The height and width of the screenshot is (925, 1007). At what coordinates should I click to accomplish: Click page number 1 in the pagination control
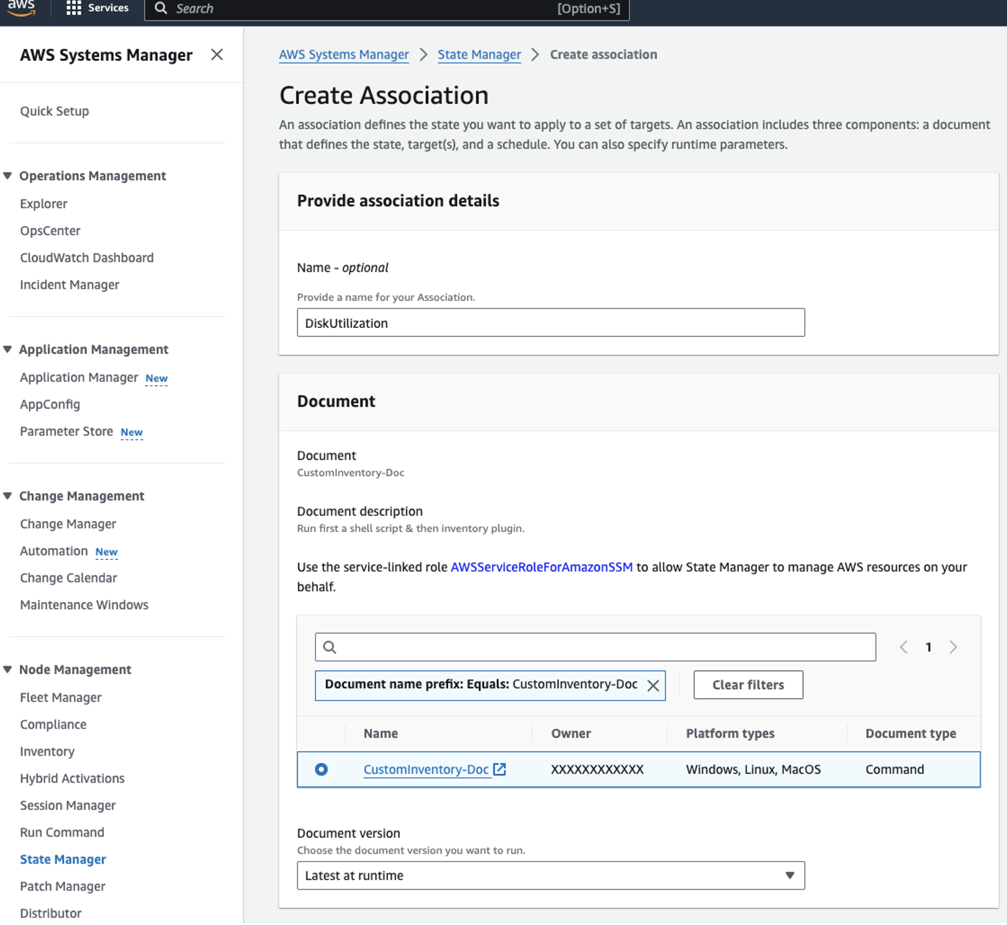pos(928,647)
